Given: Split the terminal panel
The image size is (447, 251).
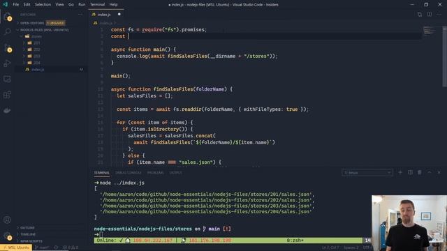Looking at the screenshot, I should [410, 172].
